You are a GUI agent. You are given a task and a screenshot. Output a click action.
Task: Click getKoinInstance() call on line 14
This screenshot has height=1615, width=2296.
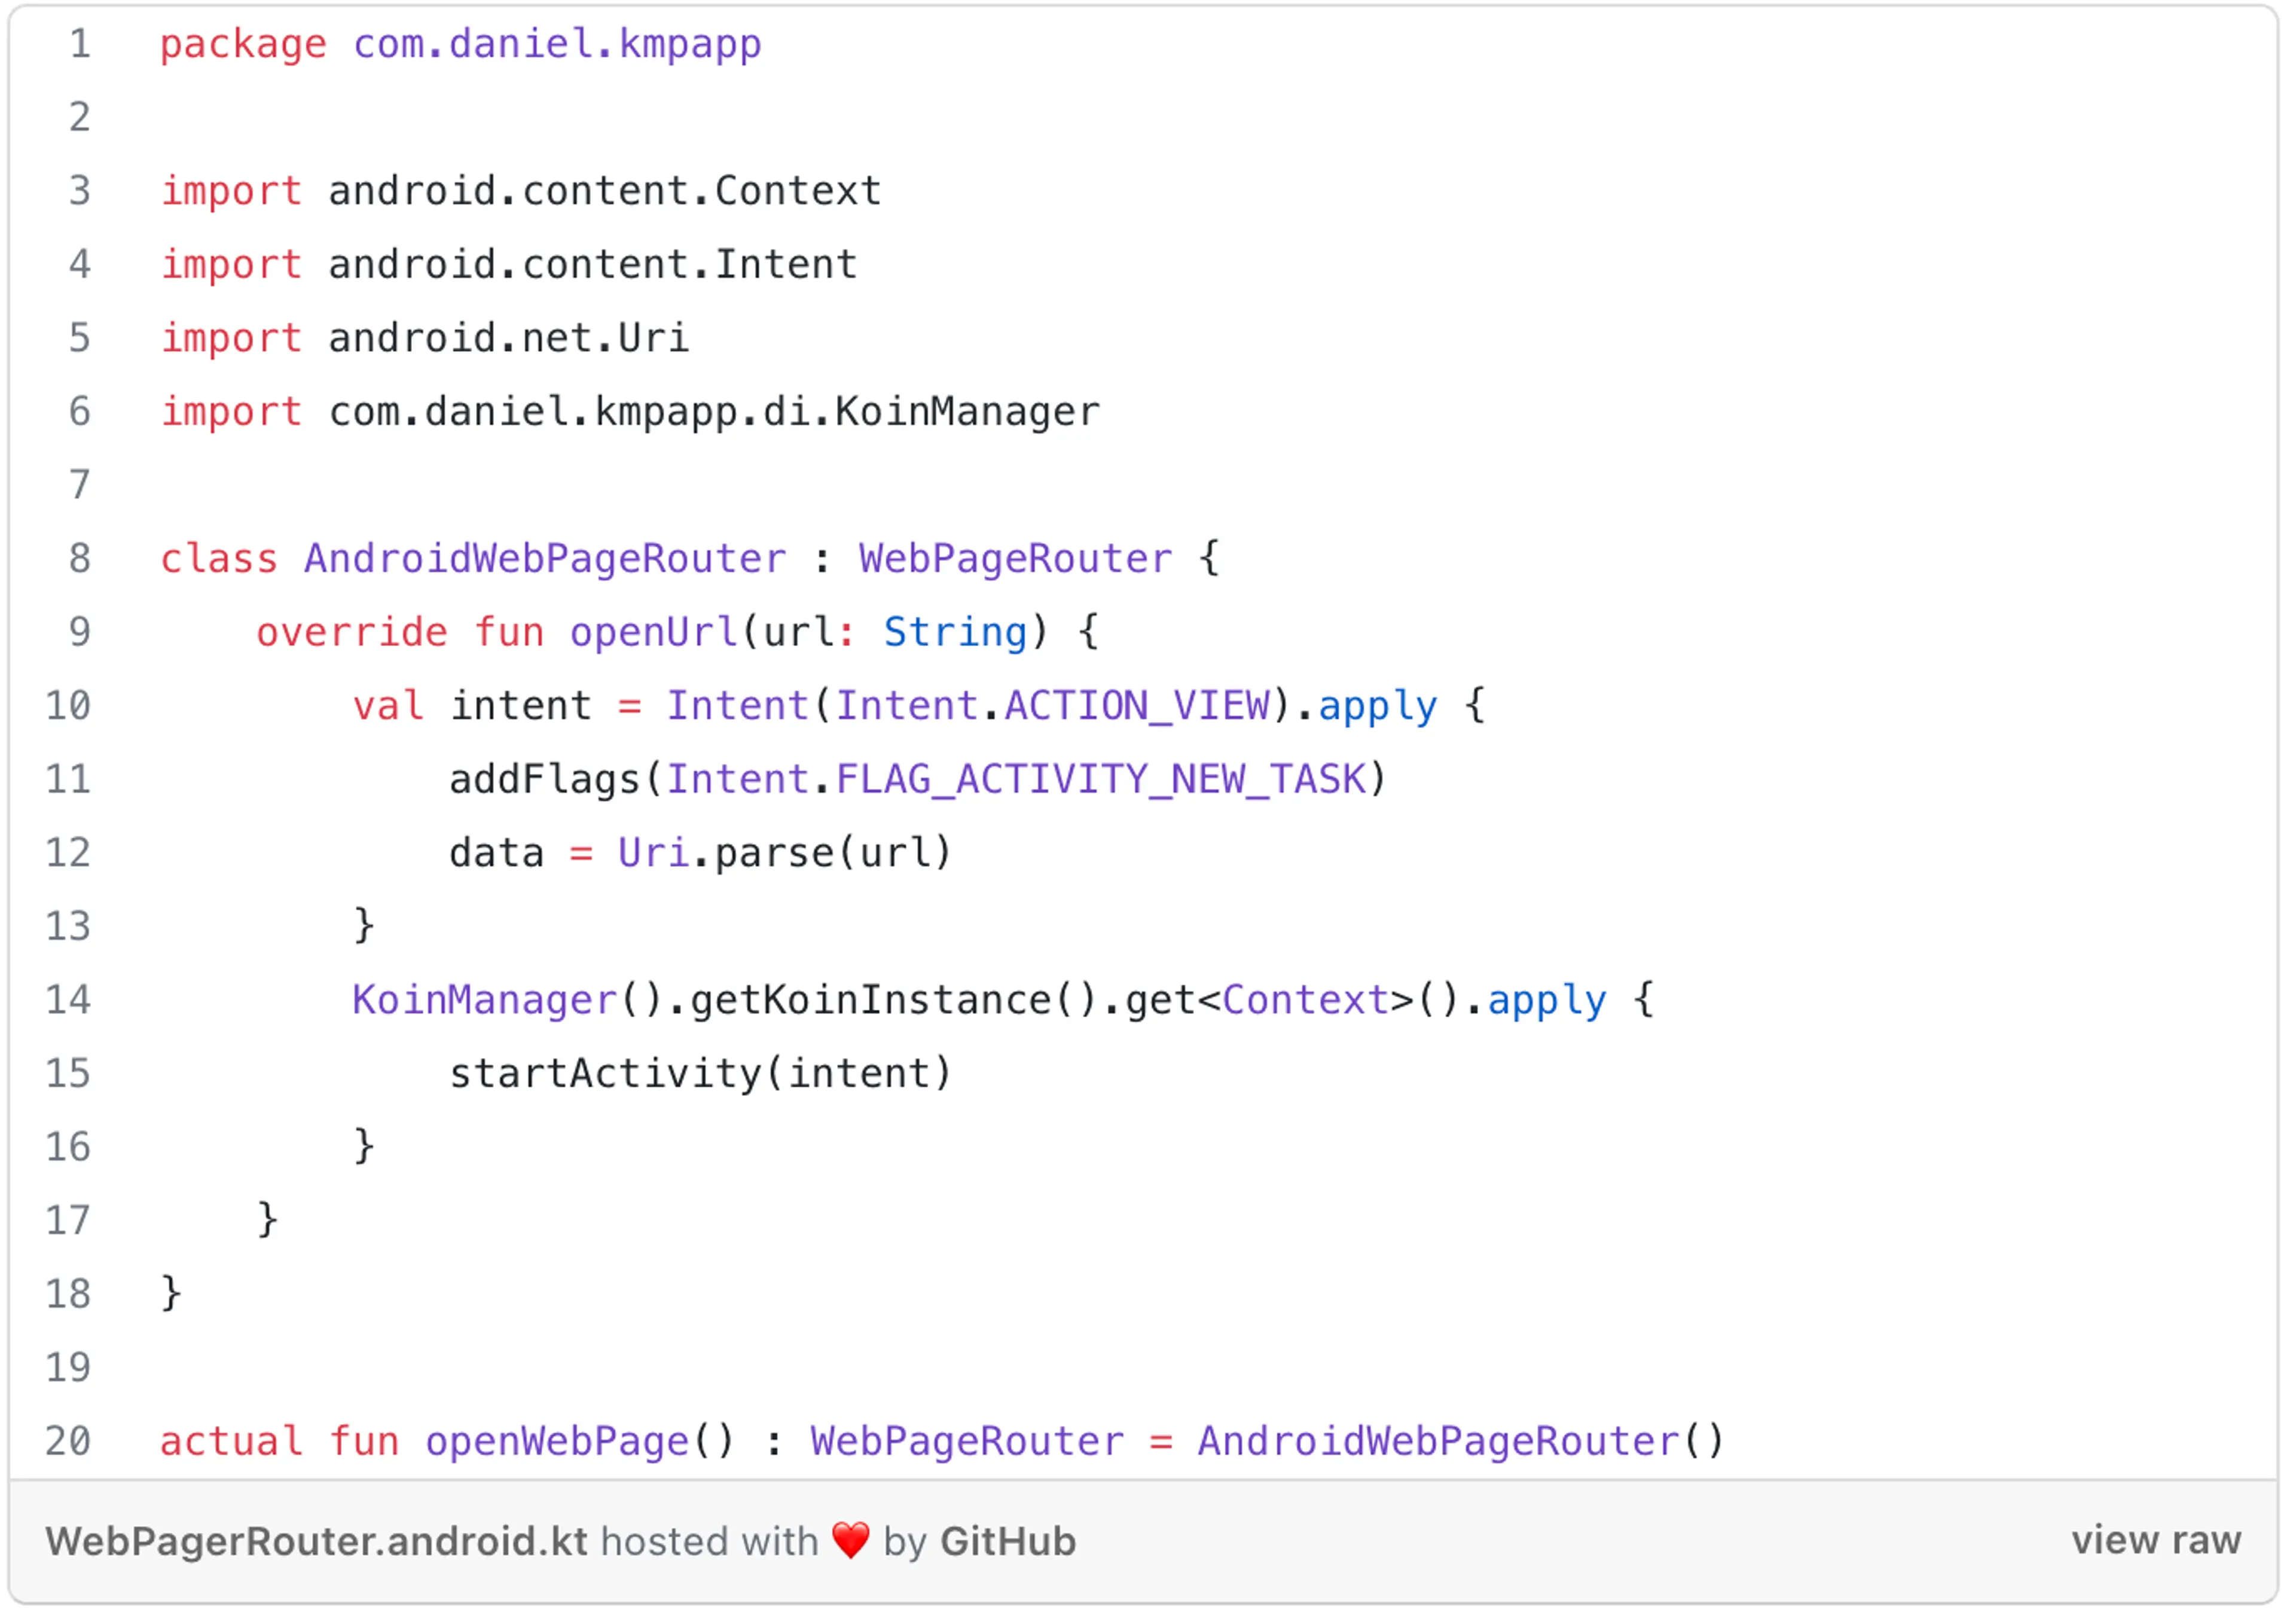click(x=894, y=1001)
